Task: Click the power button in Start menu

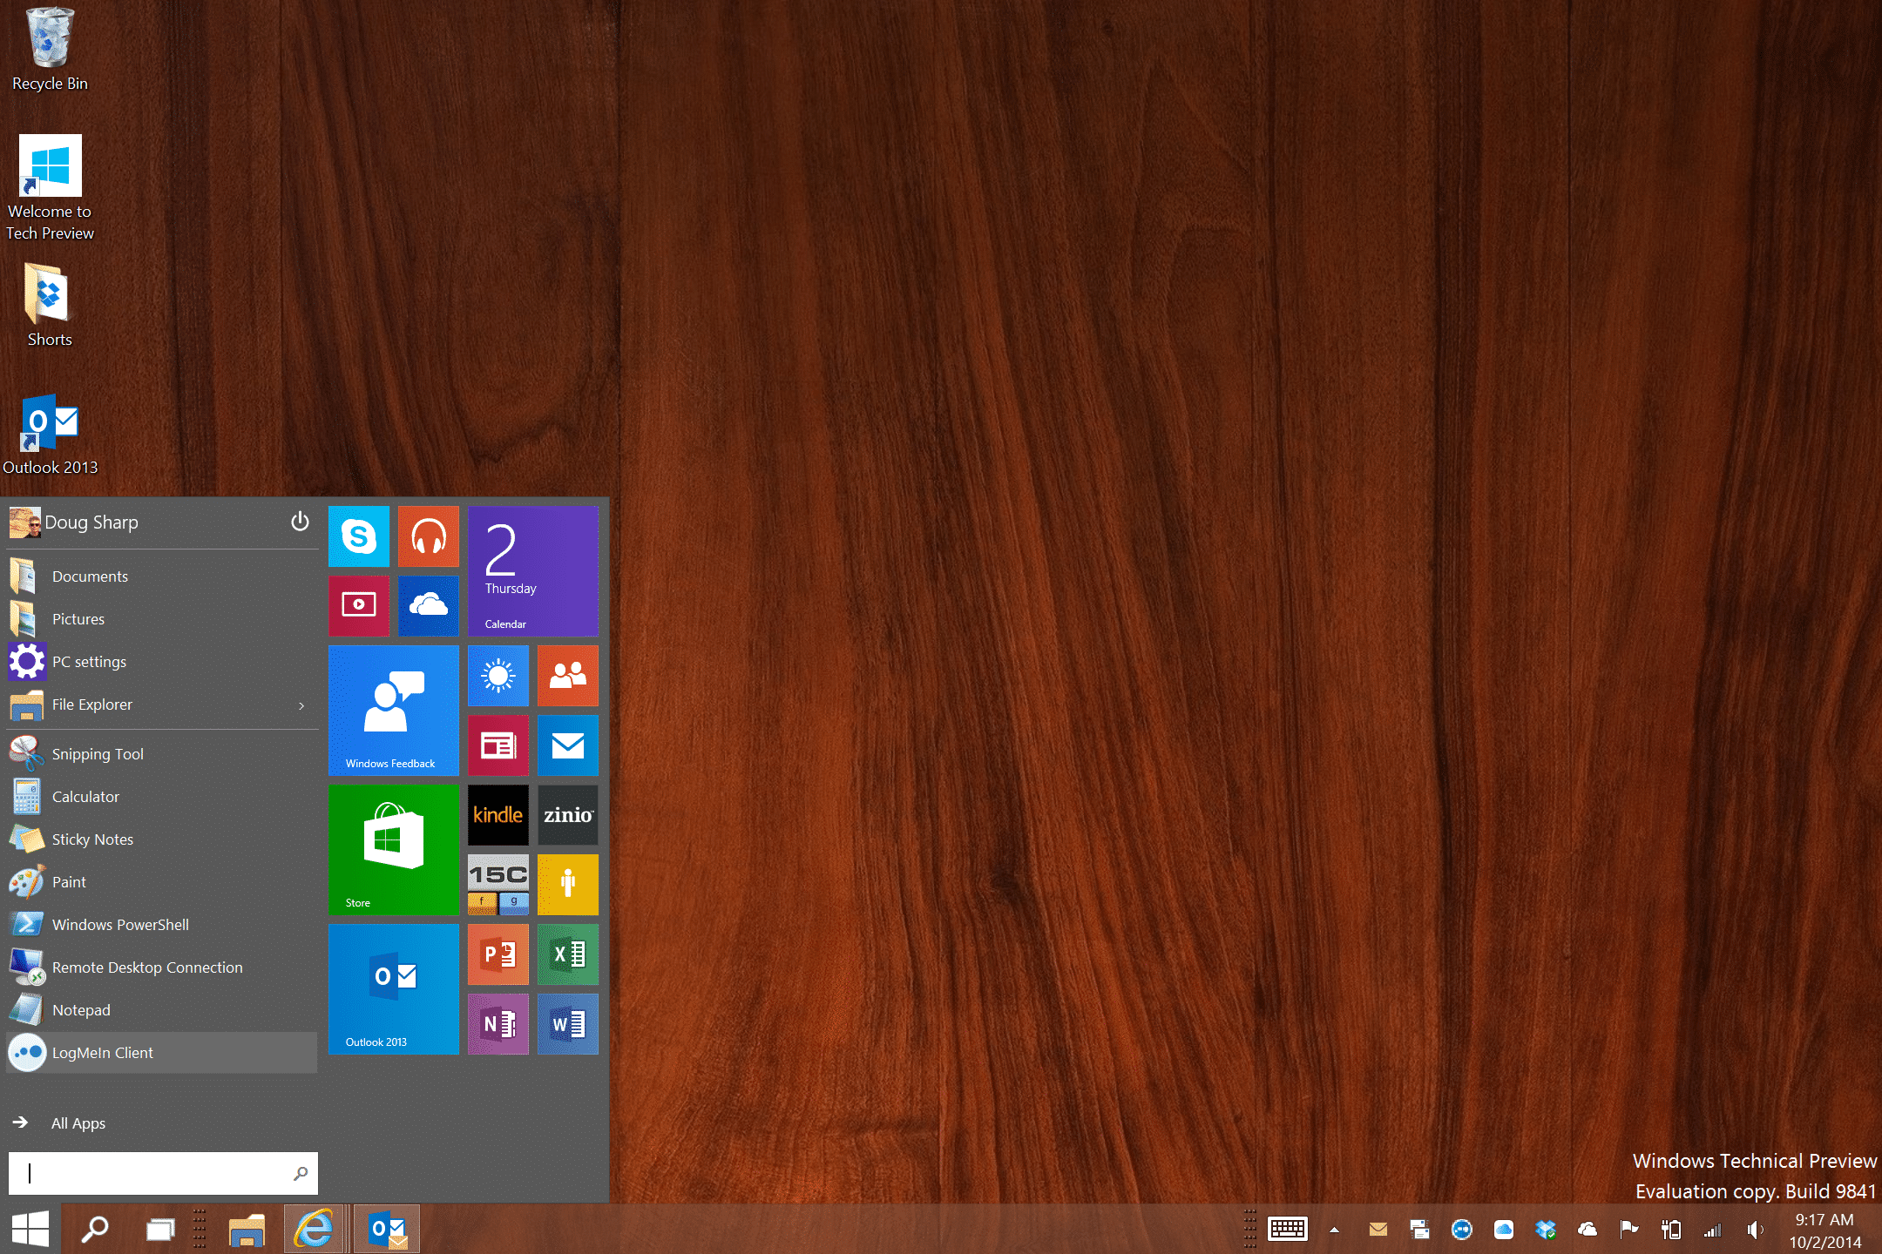Action: [300, 522]
